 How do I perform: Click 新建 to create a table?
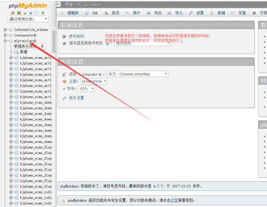(23, 52)
